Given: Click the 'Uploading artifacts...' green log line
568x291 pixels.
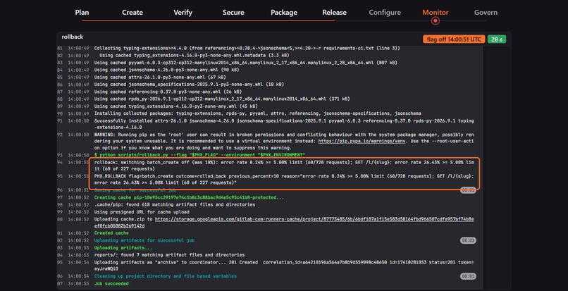Looking at the screenshot, I should coord(123,247).
